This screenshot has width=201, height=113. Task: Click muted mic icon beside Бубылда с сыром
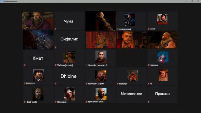[x=86, y=84]
